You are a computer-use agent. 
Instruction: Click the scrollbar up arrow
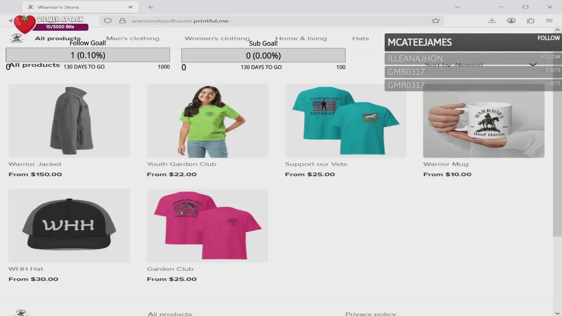pyautogui.click(x=558, y=31)
